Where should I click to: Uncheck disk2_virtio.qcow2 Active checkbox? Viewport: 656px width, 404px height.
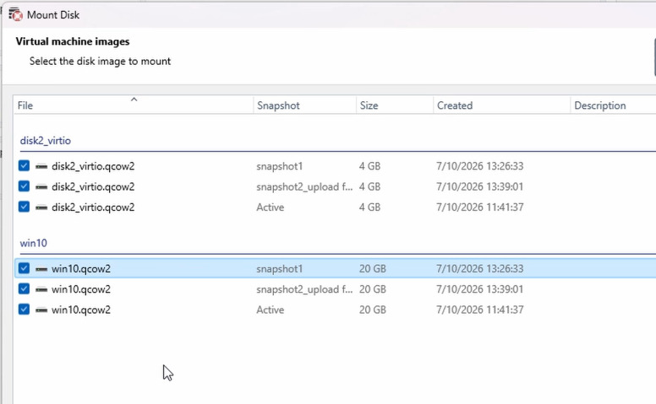(x=24, y=207)
